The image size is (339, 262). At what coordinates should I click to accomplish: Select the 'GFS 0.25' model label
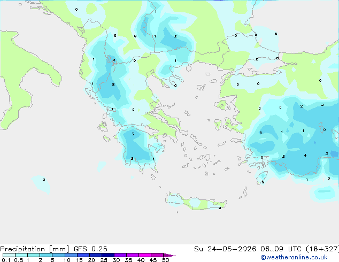coord(90,249)
